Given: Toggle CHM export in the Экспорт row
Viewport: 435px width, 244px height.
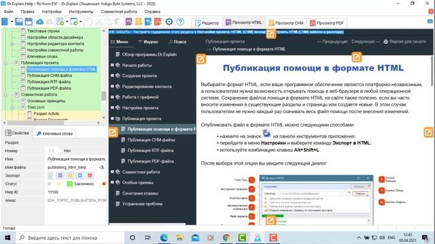Looking at the screenshot, I should (x=70, y=176).
